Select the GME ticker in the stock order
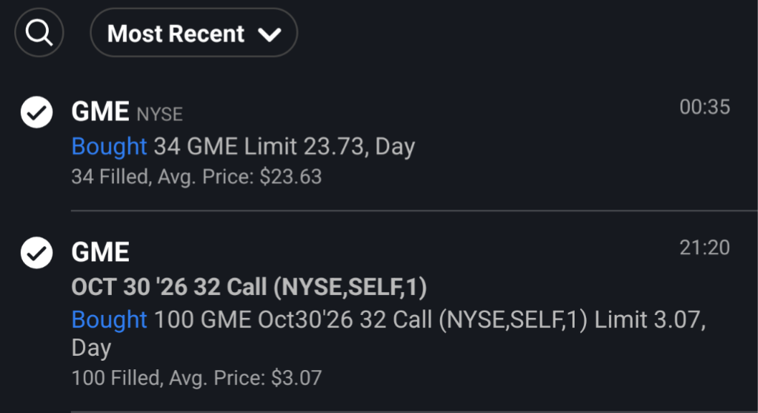Image resolution: width=758 pixels, height=413 pixels. [100, 112]
